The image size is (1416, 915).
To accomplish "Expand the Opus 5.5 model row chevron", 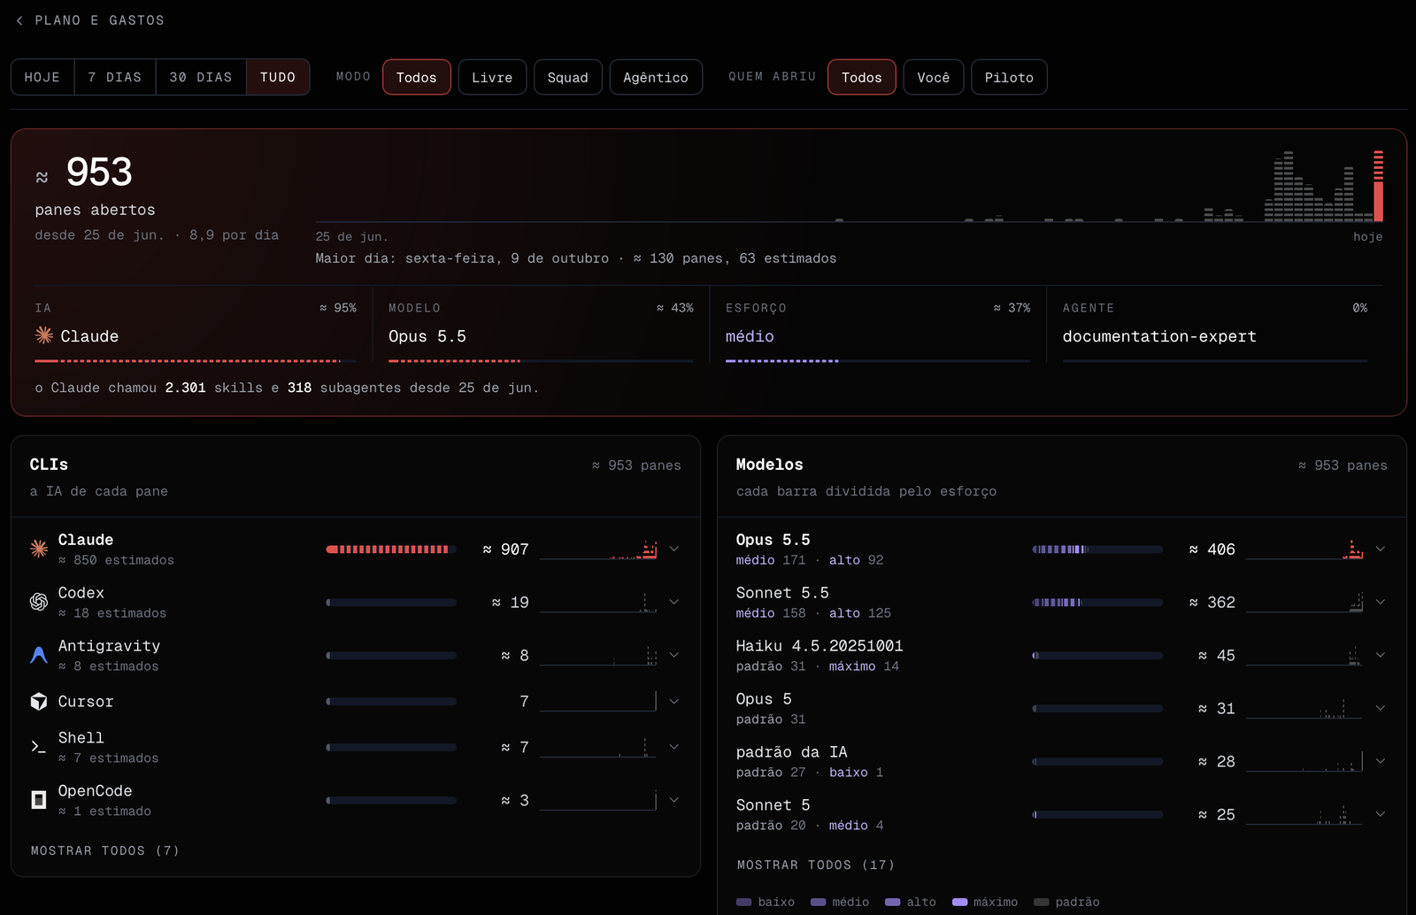I will click(x=1381, y=549).
